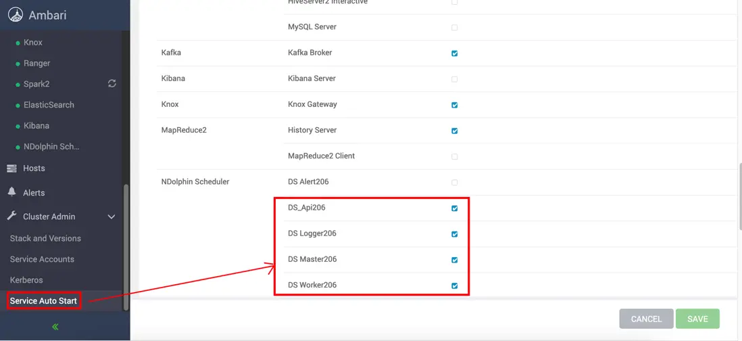Enable the DS Alert206 checkbox
The image size is (742, 341).
coord(454,183)
